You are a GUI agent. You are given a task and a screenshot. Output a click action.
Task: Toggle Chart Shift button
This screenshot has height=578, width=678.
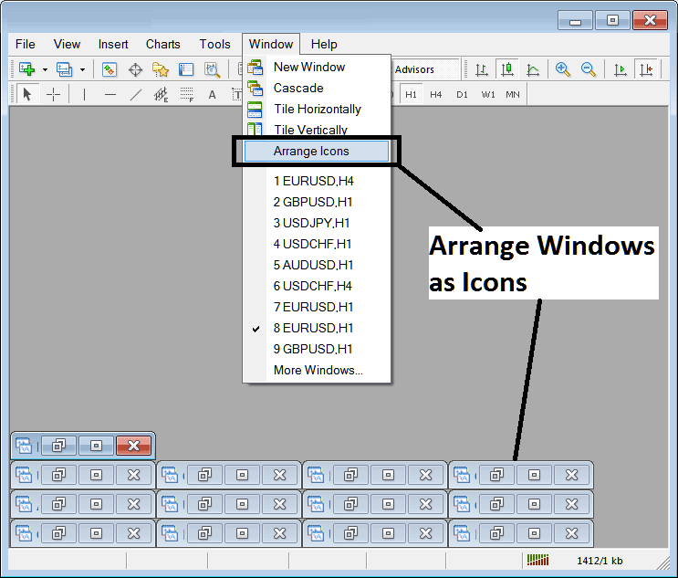tap(647, 69)
